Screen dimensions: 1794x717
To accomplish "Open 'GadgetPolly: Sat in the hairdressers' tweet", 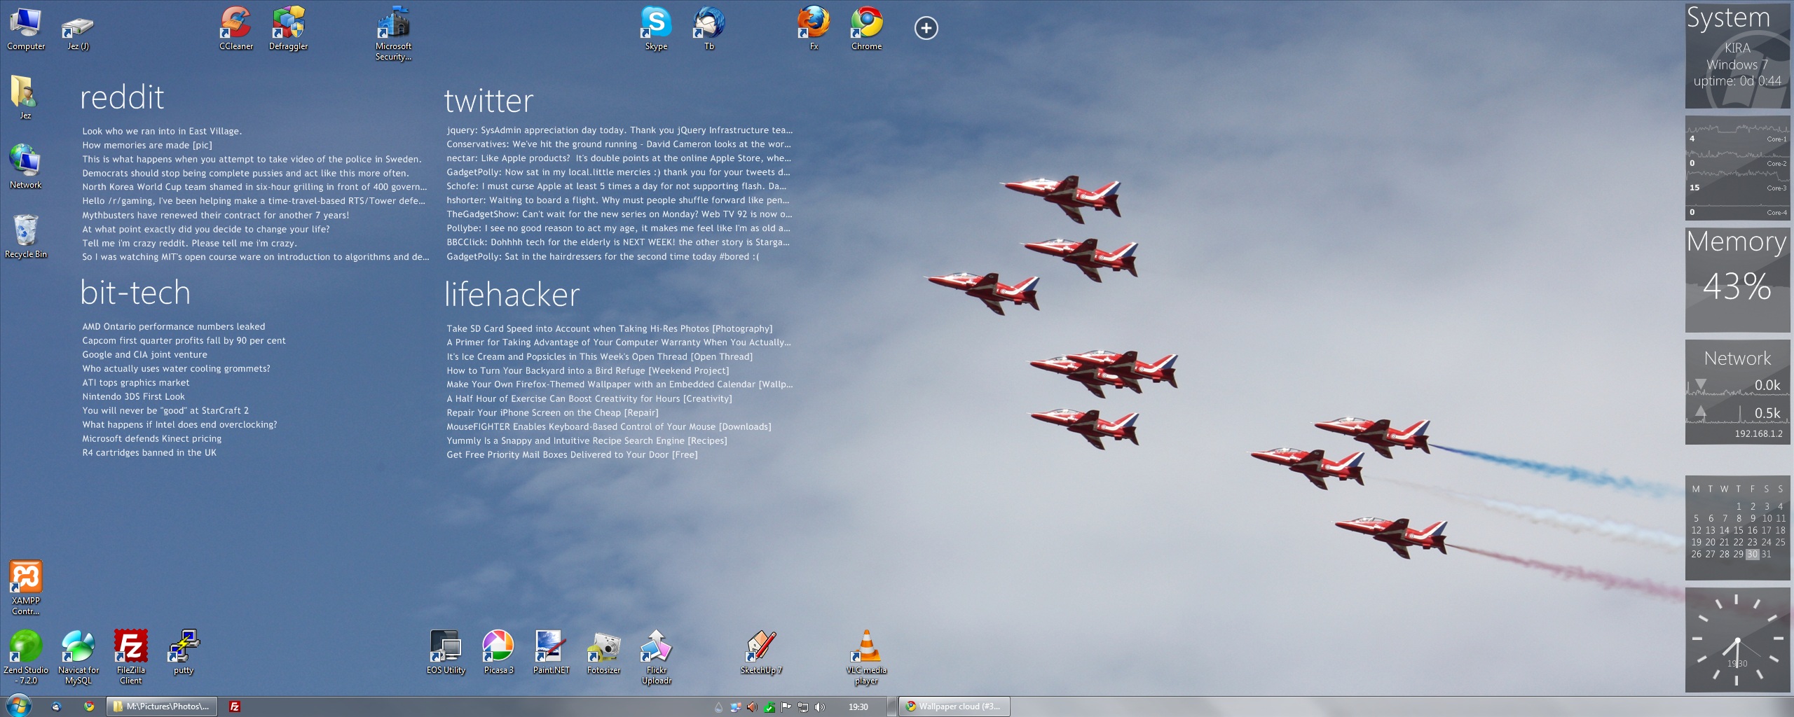I will point(603,256).
